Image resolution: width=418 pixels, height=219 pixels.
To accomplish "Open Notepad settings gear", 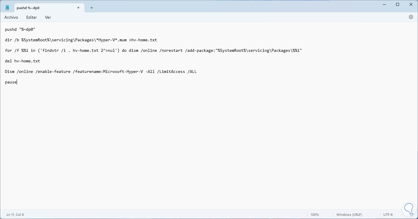I will click(x=411, y=17).
